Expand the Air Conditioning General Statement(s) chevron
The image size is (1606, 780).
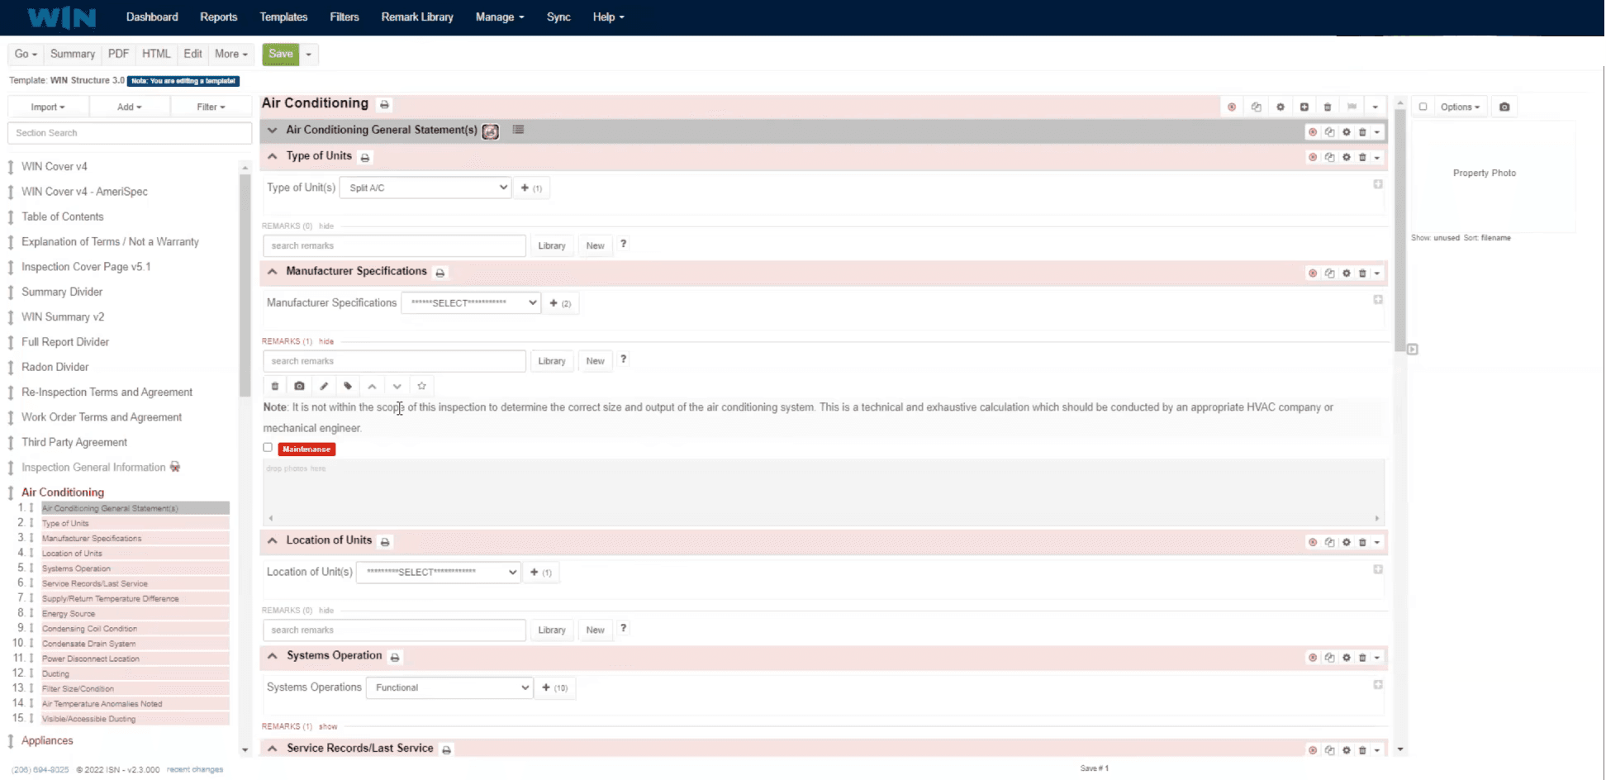(273, 131)
